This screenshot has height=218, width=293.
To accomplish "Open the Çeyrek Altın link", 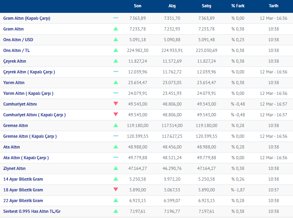I will 15,61.
